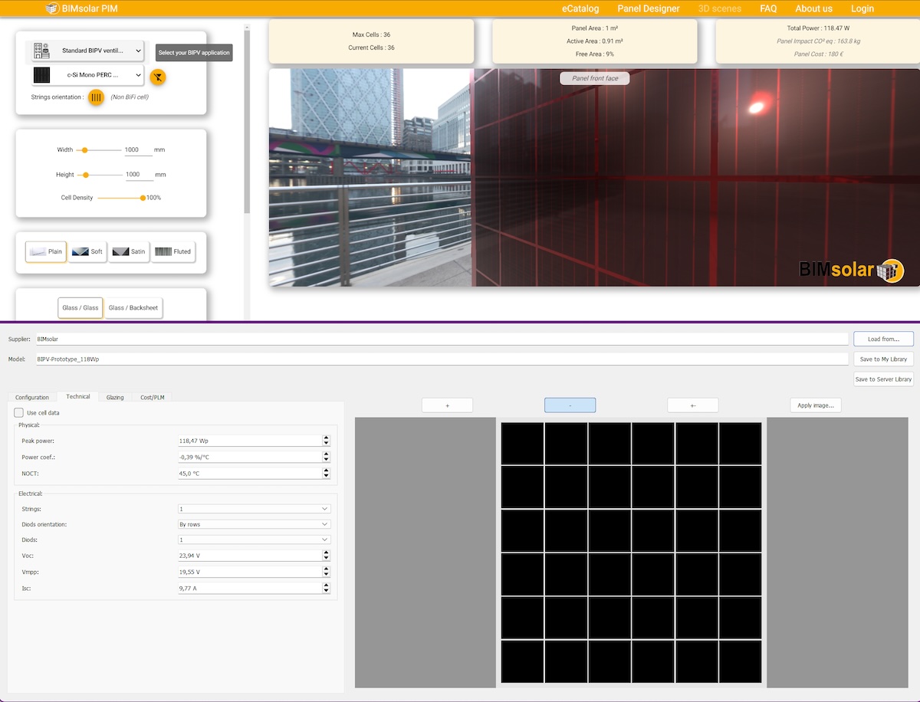Click the Save to My Library button

tap(882, 359)
